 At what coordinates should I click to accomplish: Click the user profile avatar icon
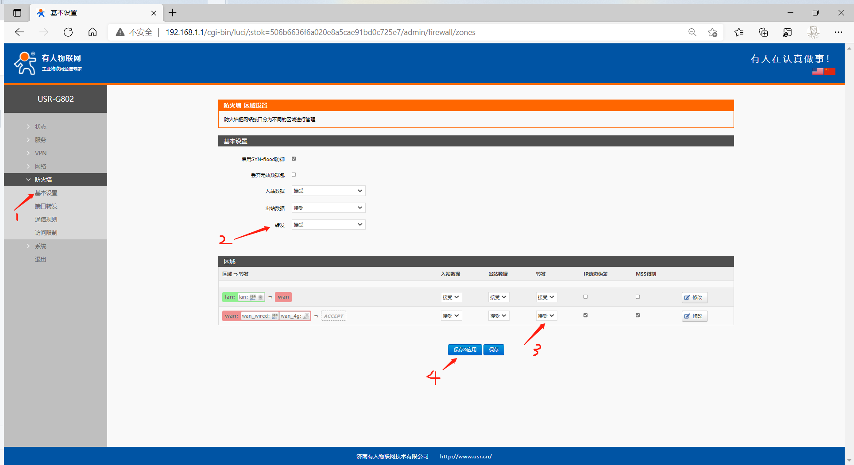pyautogui.click(x=813, y=32)
